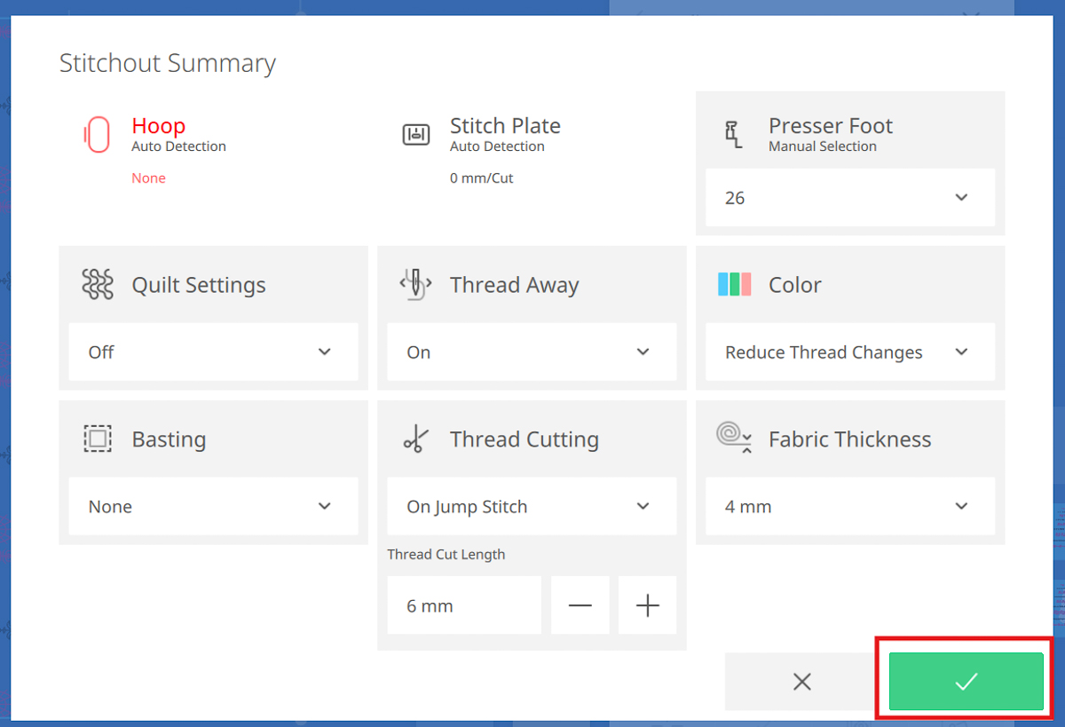
Task: Click the Basting frame icon
Action: click(98, 439)
